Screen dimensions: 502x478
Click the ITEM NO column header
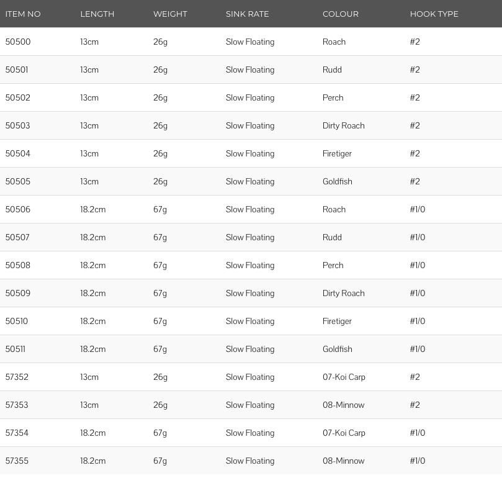click(x=23, y=14)
